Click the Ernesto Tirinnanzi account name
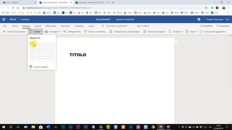232x130 pixels. coord(215,19)
